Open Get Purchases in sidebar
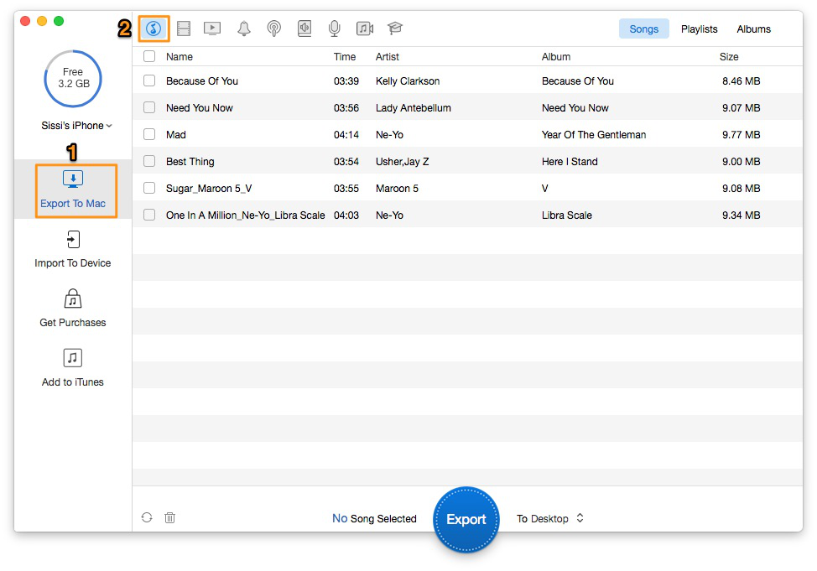Viewport: 817px width, 571px height. click(x=73, y=309)
